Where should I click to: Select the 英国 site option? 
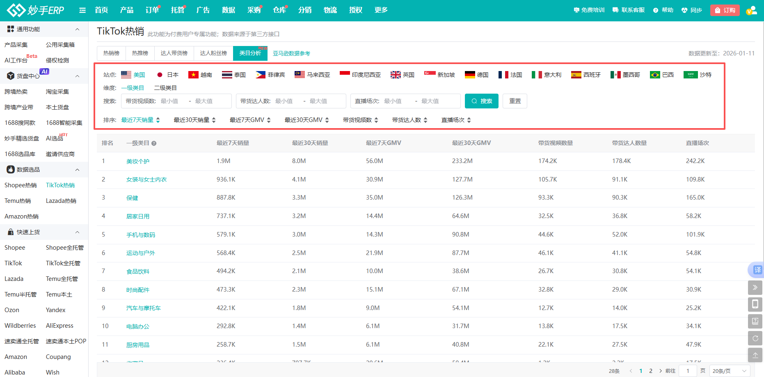pos(403,75)
